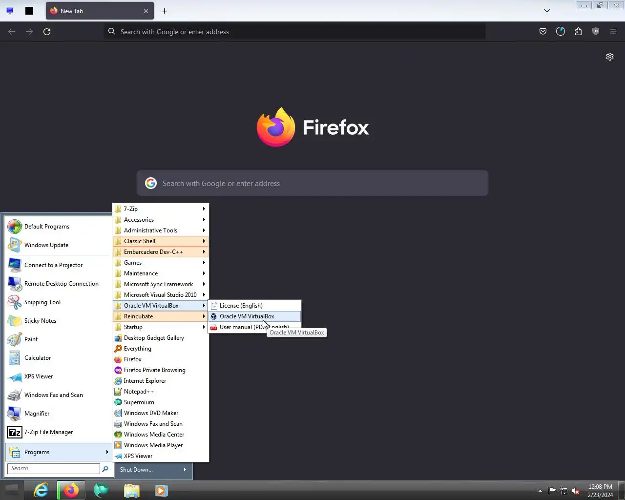Image resolution: width=625 pixels, height=500 pixels.
Task: Open Windows Update
Action: coord(58,245)
